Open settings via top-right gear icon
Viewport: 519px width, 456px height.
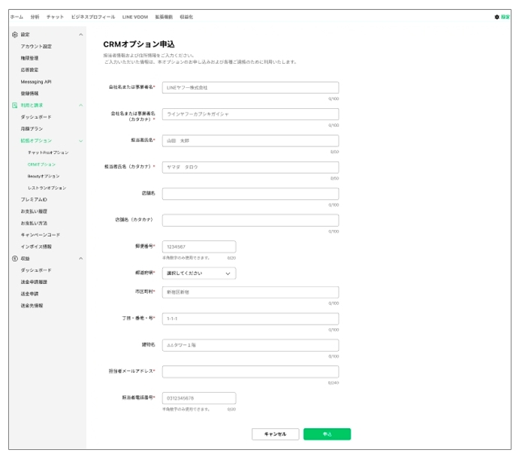pyautogui.click(x=496, y=17)
